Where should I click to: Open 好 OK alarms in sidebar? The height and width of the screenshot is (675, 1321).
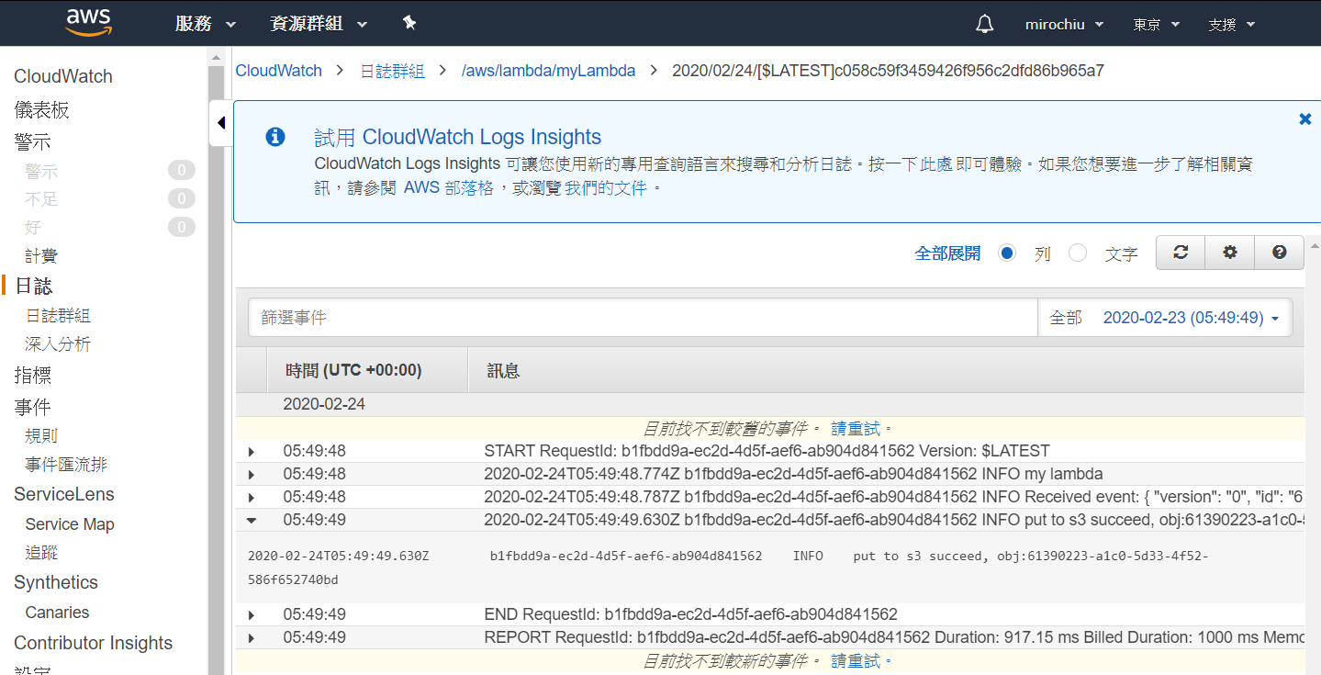(33, 227)
